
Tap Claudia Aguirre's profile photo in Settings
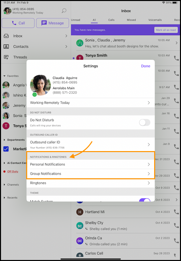40,85
